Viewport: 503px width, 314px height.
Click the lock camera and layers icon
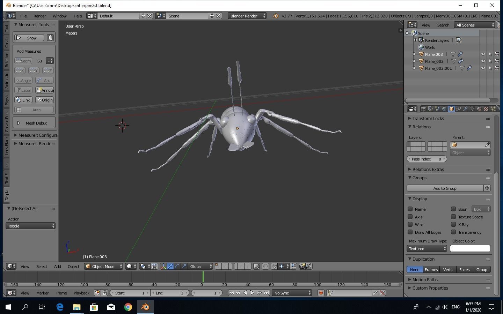point(257,267)
